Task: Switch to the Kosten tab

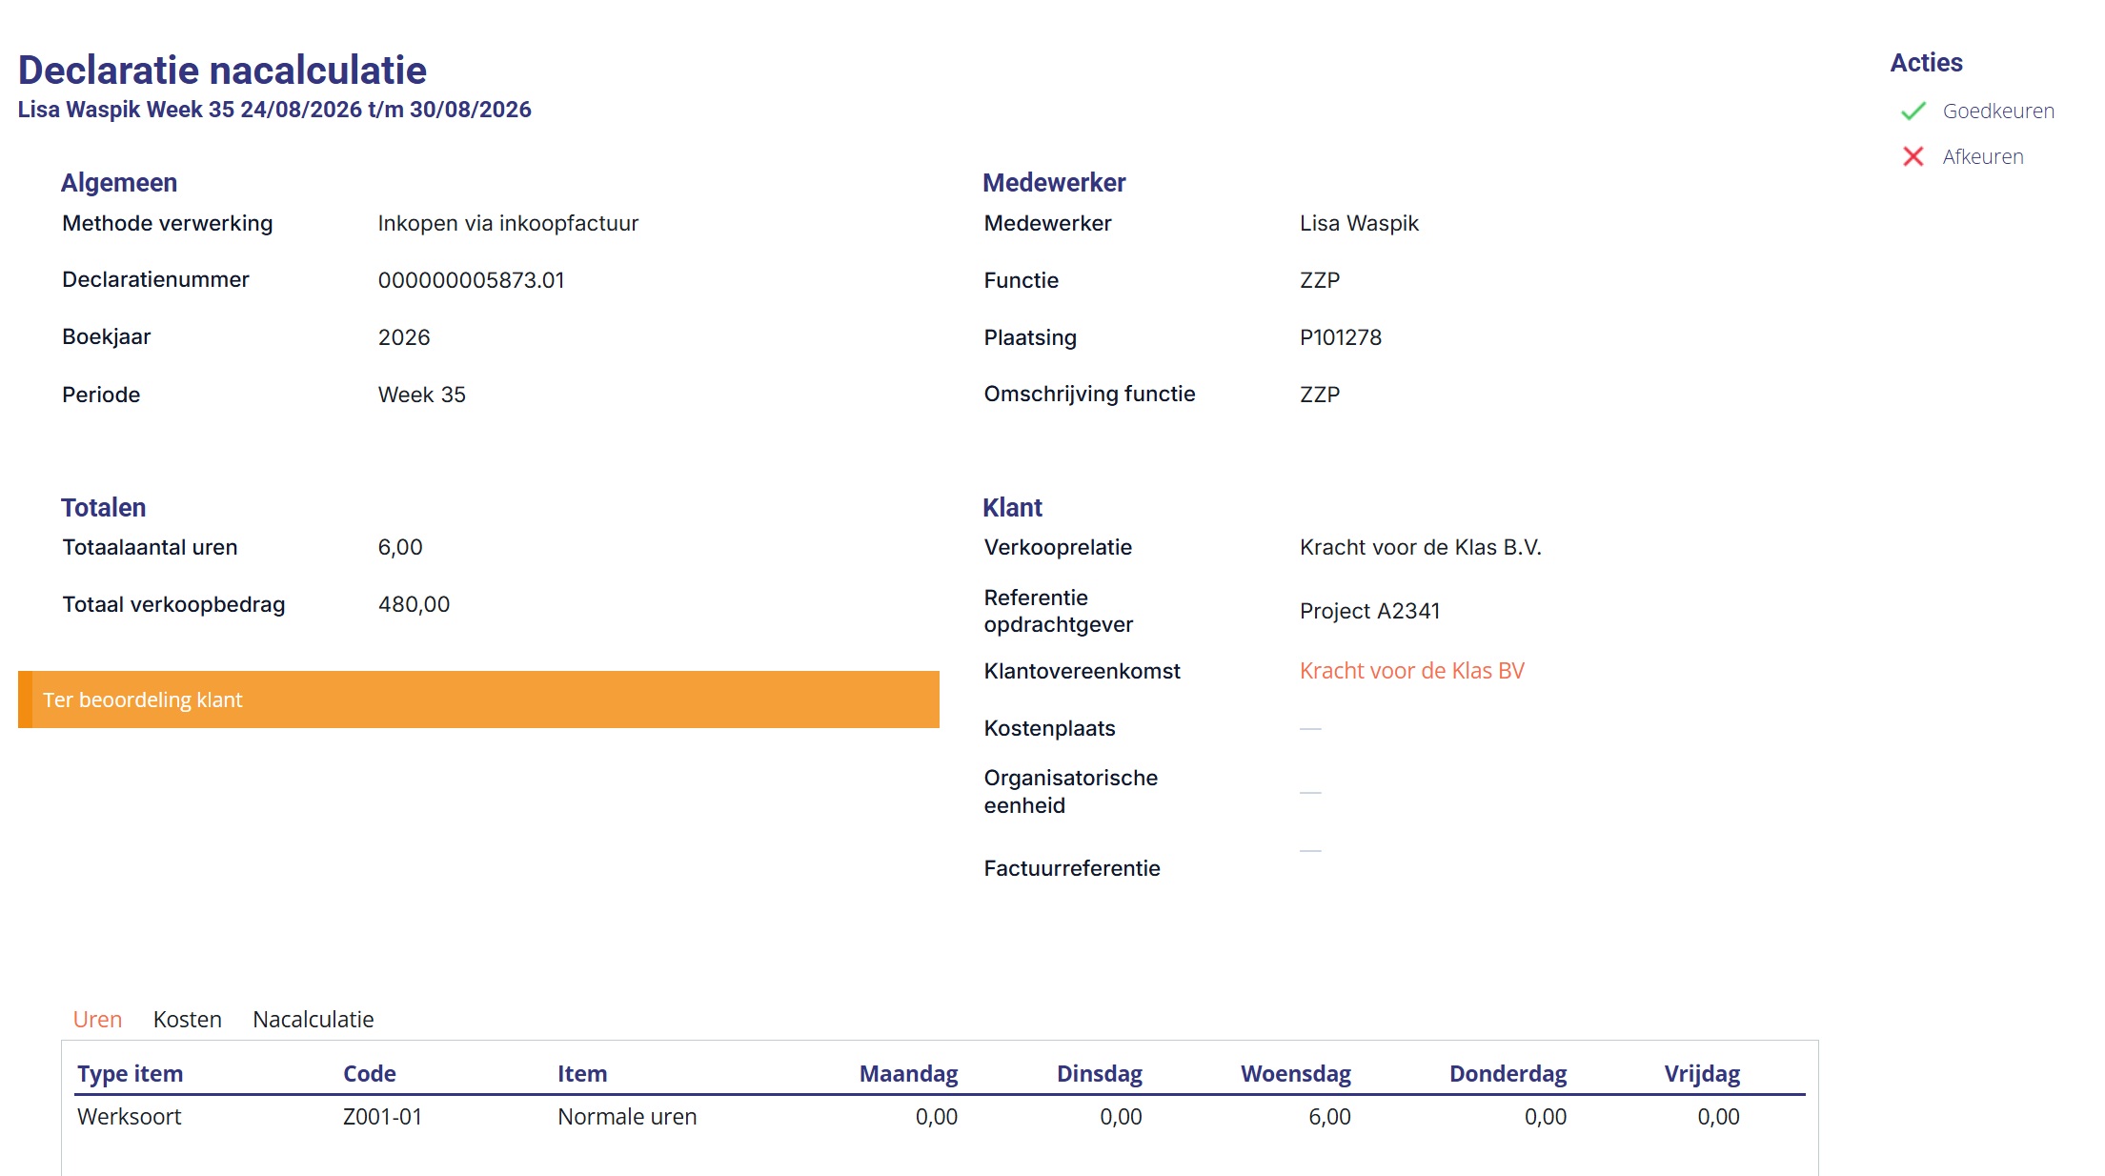Action: (x=188, y=1019)
